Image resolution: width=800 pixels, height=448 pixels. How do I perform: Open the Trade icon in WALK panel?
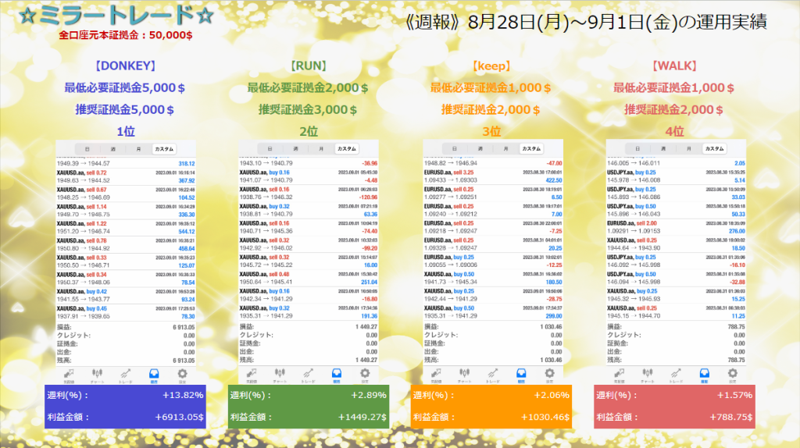pos(675,374)
